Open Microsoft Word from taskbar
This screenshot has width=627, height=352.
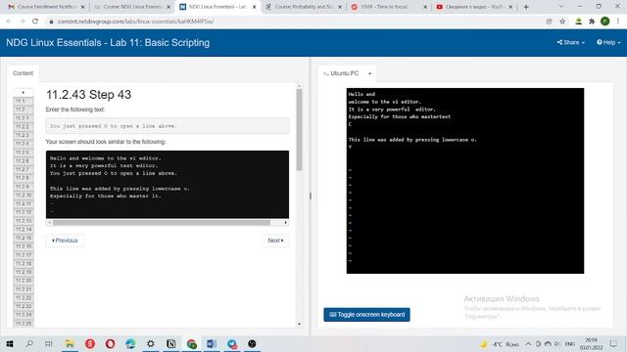tap(212, 343)
